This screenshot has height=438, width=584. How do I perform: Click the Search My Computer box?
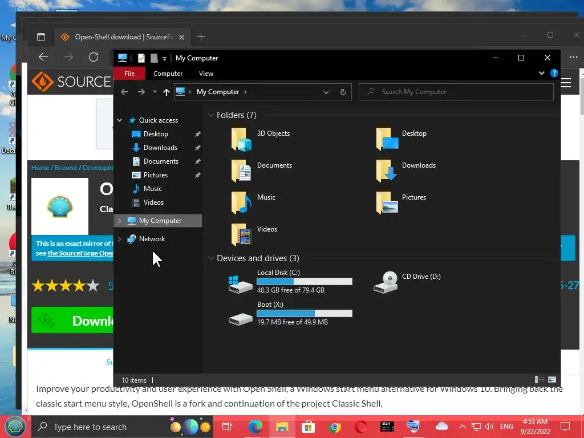tap(456, 92)
